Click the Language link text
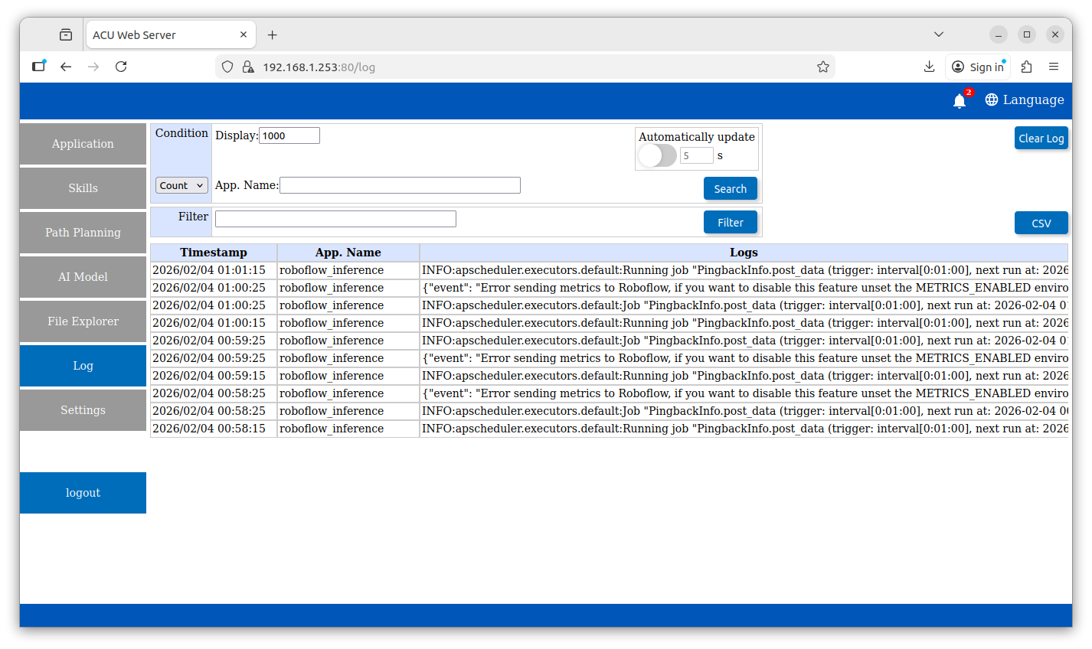 point(1033,99)
